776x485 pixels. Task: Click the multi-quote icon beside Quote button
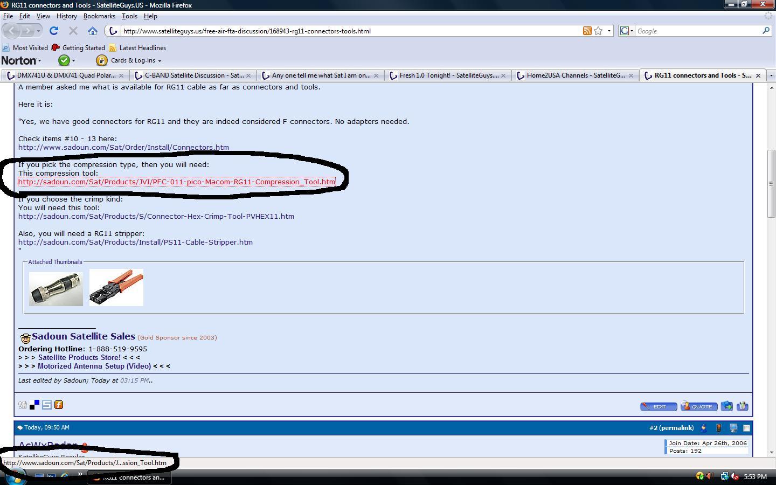[x=727, y=406]
